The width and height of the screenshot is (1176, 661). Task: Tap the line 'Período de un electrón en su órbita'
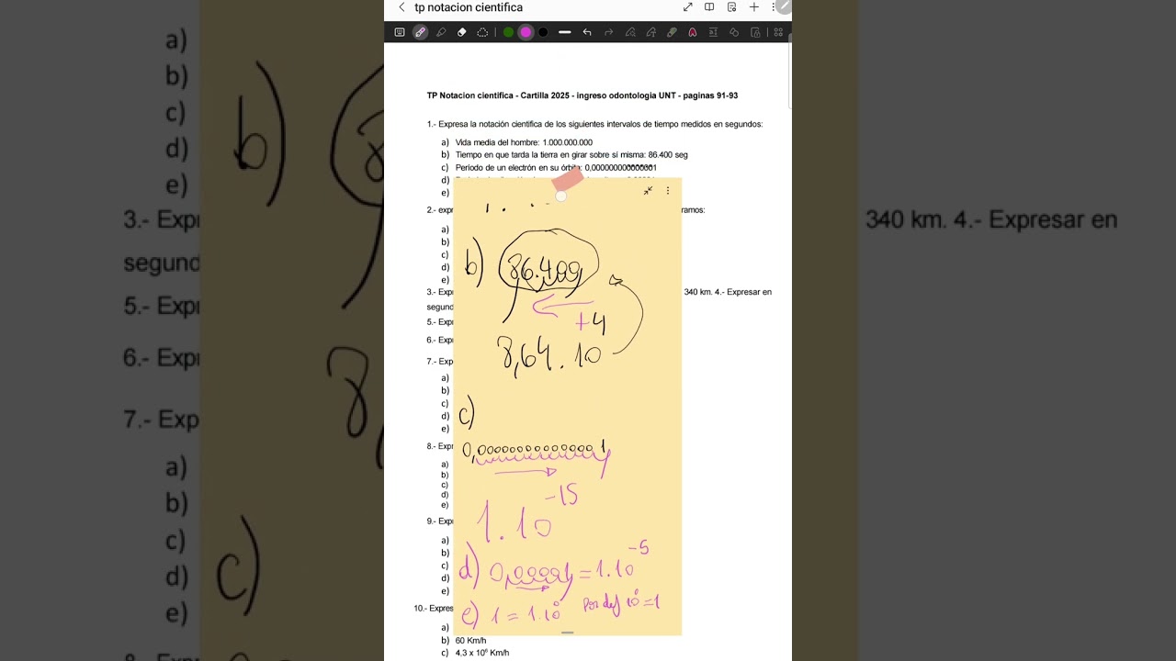click(556, 168)
